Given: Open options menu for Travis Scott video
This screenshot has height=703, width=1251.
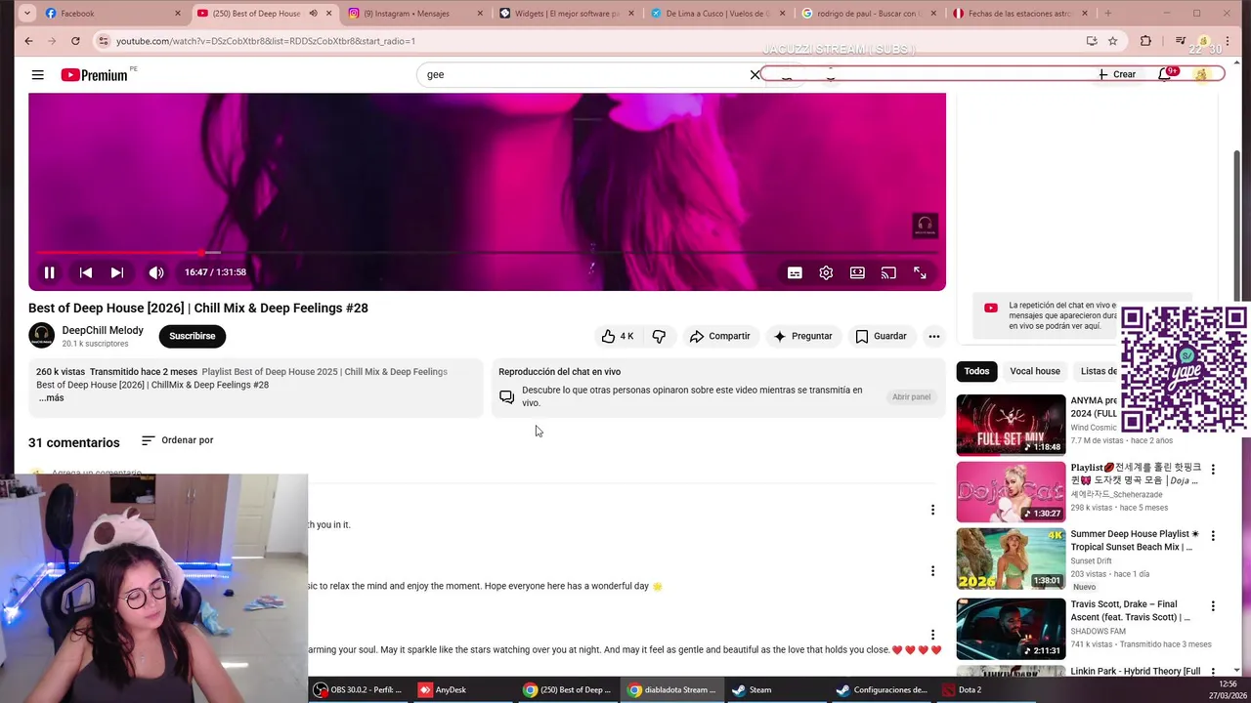Looking at the screenshot, I should pyautogui.click(x=1213, y=606).
